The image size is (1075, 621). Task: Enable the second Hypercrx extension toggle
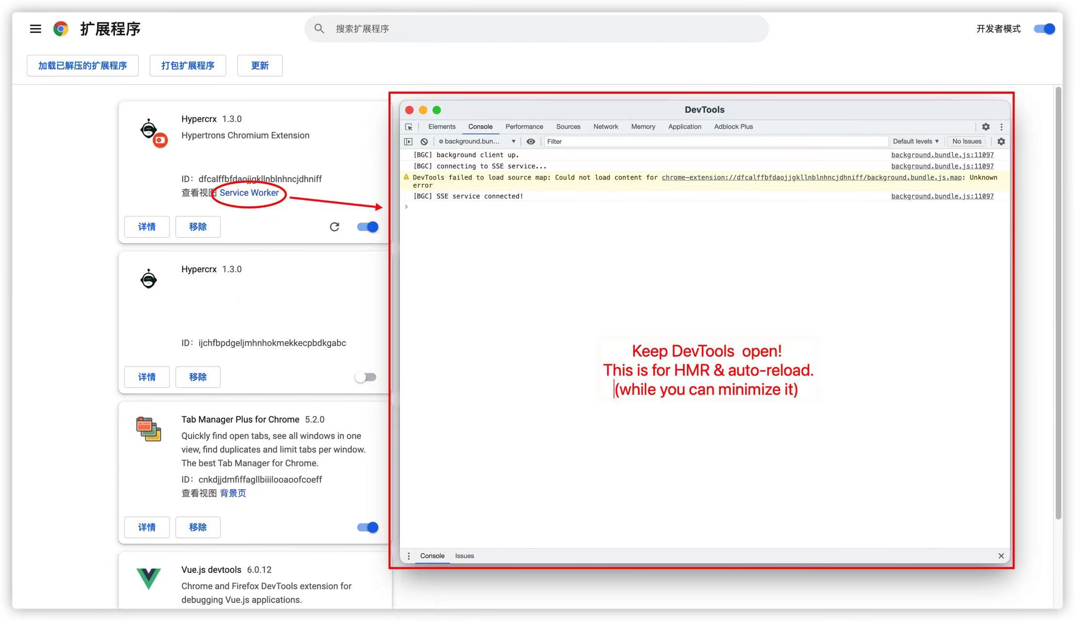(365, 377)
